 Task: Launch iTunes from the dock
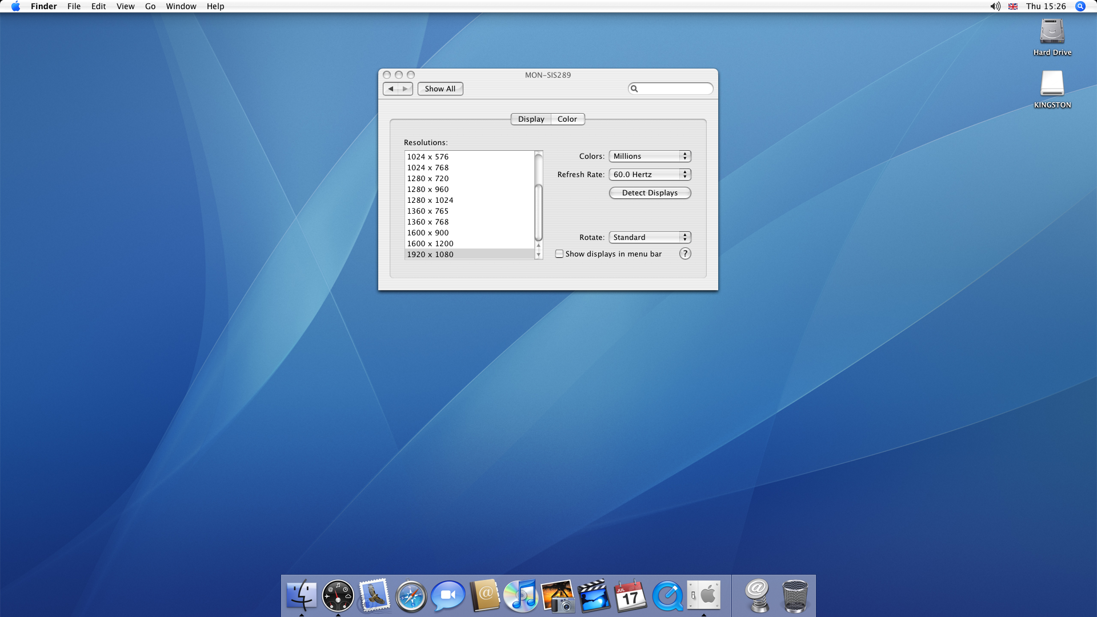521,596
